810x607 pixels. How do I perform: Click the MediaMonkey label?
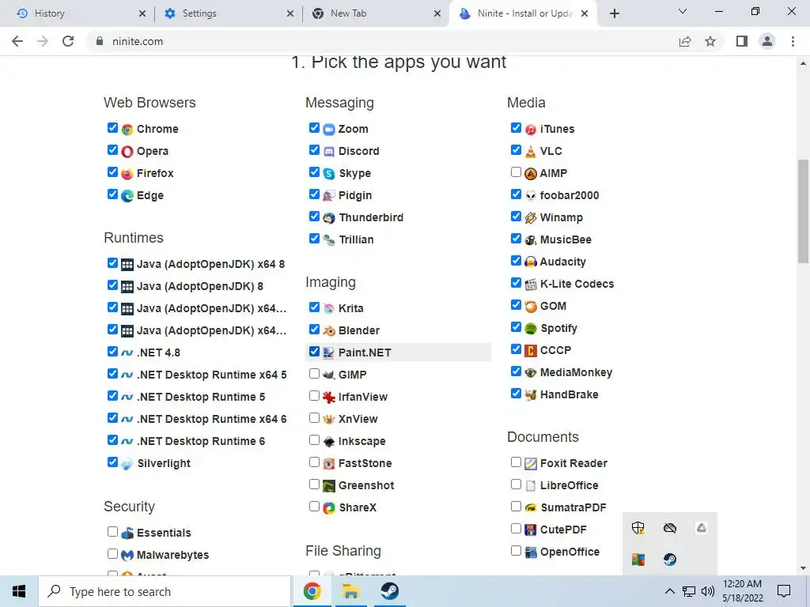(576, 373)
